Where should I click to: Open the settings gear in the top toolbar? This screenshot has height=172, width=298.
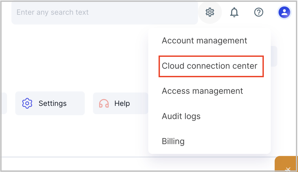[x=210, y=12]
